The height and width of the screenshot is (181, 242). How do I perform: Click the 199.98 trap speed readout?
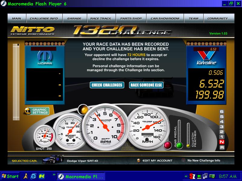[210, 95]
